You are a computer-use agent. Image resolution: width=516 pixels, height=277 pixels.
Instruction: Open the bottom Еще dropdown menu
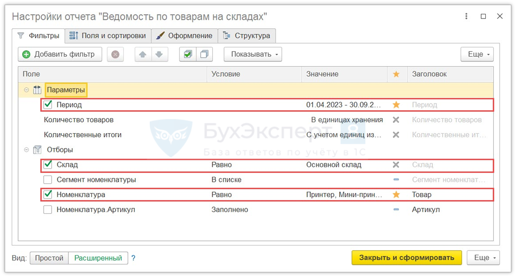(x=483, y=258)
